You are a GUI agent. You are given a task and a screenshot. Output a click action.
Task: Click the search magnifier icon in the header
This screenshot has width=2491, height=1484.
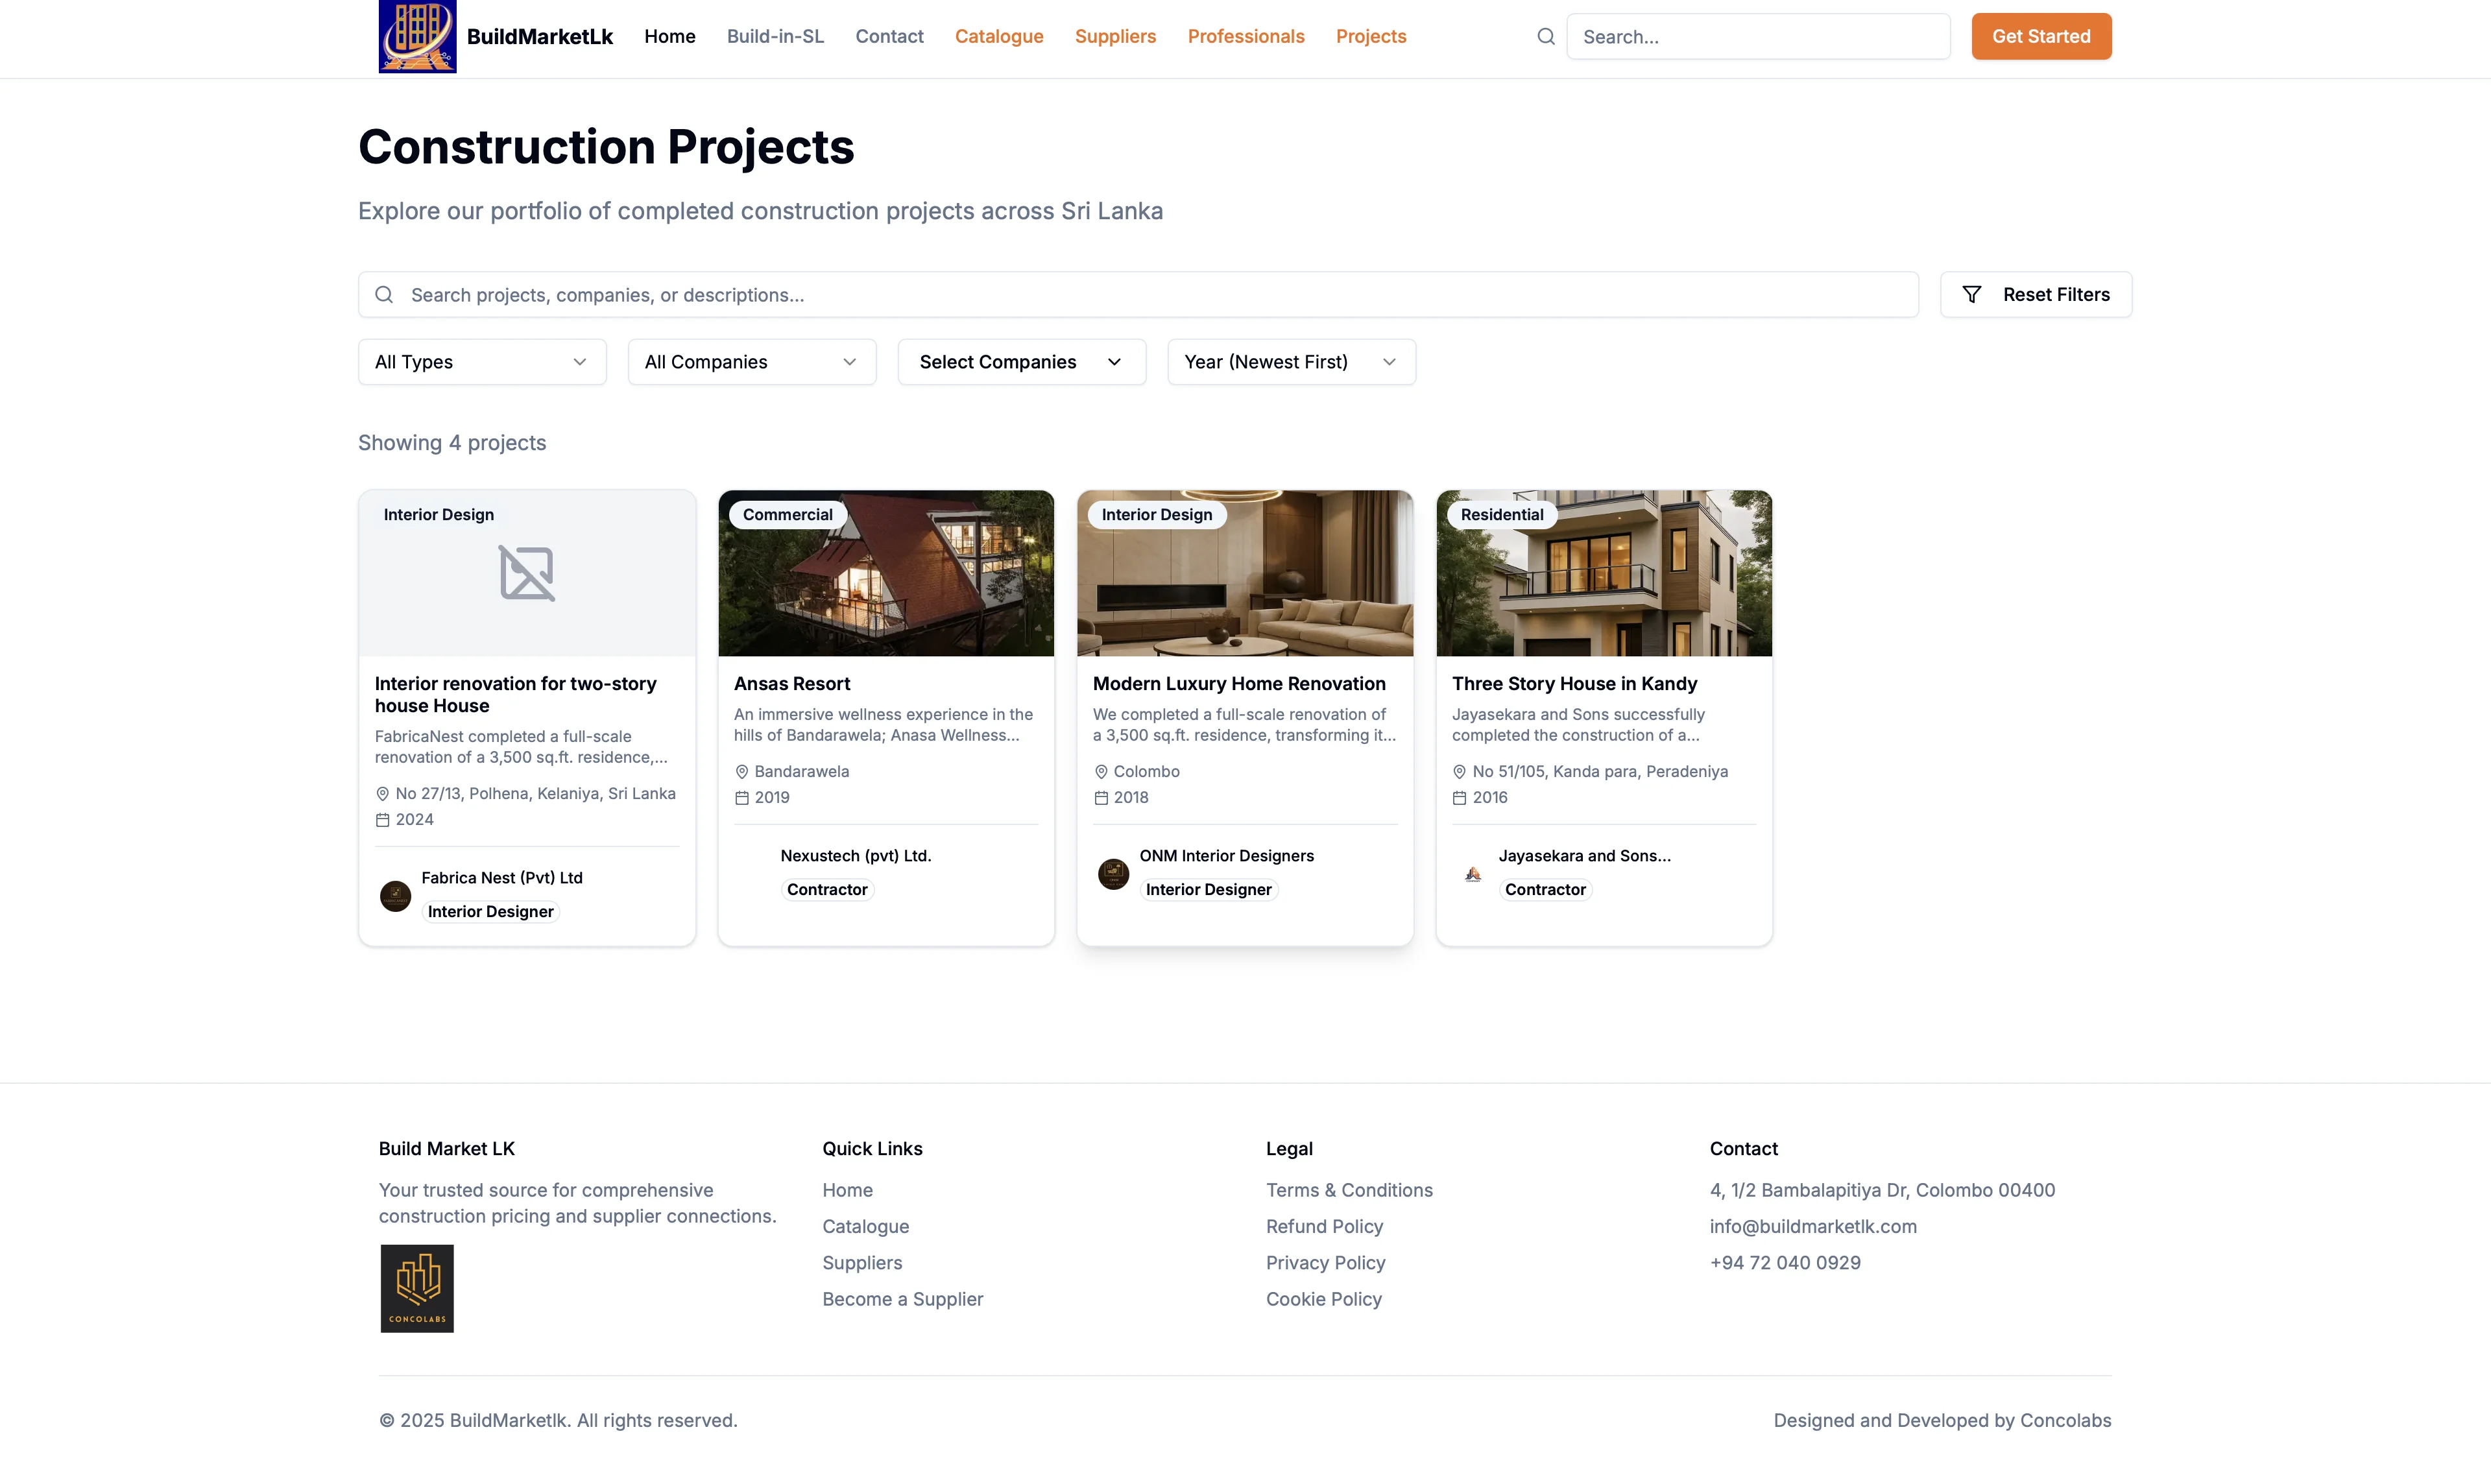click(1545, 36)
